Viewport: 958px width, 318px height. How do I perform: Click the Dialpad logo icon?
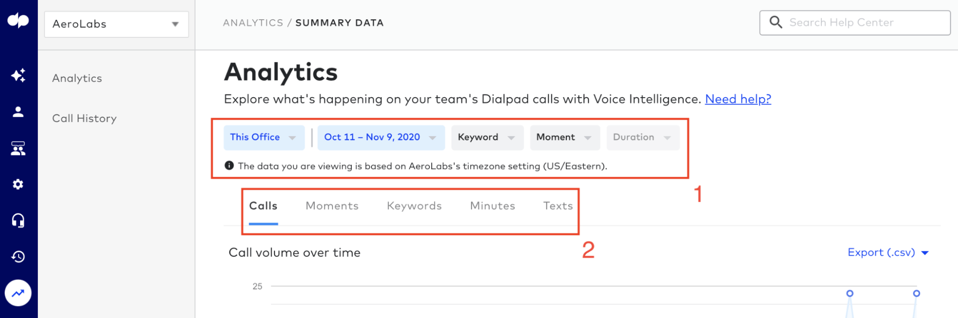point(18,21)
